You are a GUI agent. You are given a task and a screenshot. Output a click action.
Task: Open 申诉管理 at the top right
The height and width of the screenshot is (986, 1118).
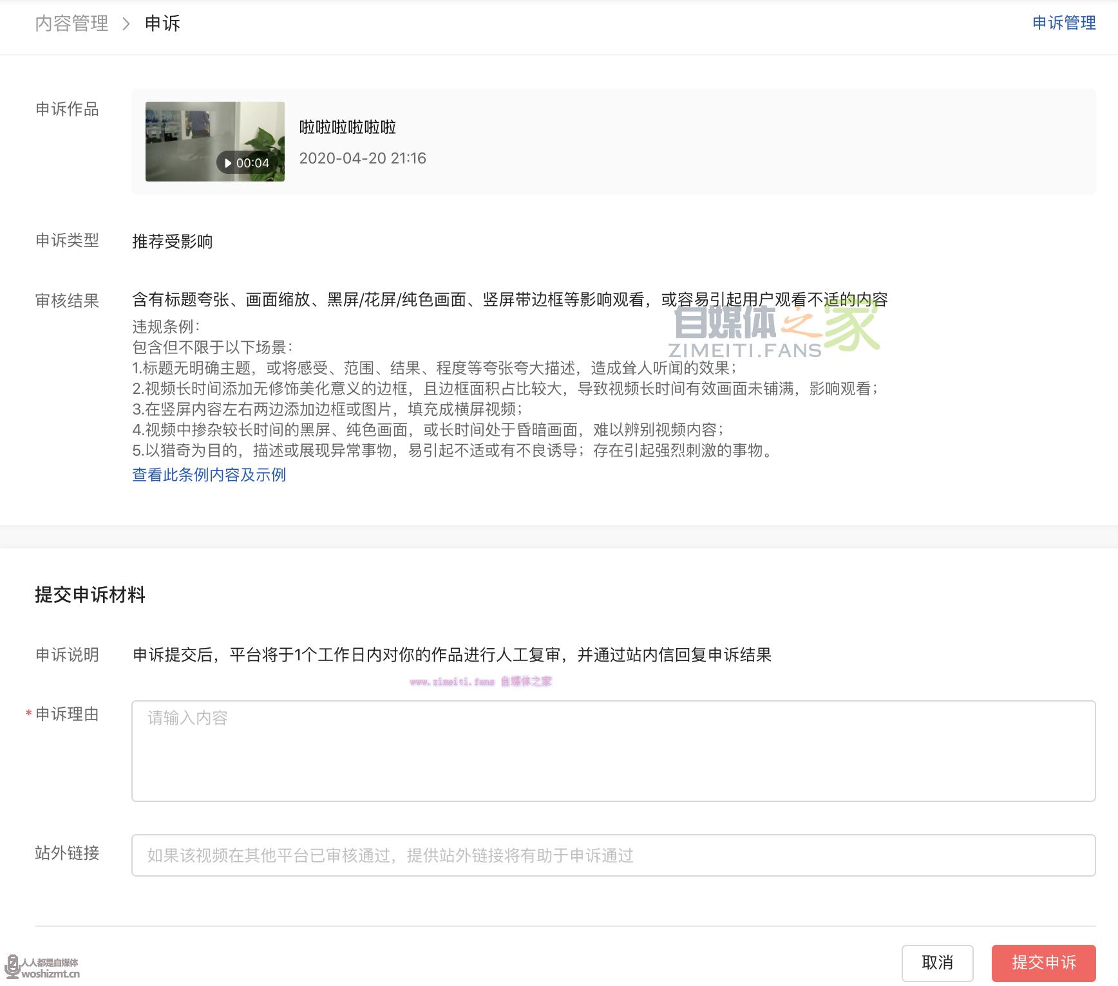click(1064, 23)
